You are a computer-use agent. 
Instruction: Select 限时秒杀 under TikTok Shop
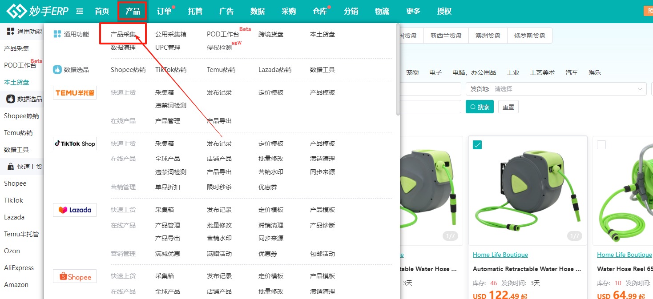pyautogui.click(x=219, y=187)
